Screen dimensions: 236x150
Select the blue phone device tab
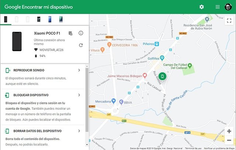(50, 19)
